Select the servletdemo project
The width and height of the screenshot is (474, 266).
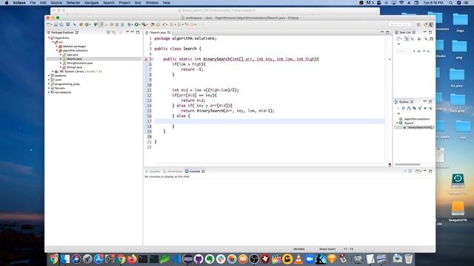click(63, 92)
